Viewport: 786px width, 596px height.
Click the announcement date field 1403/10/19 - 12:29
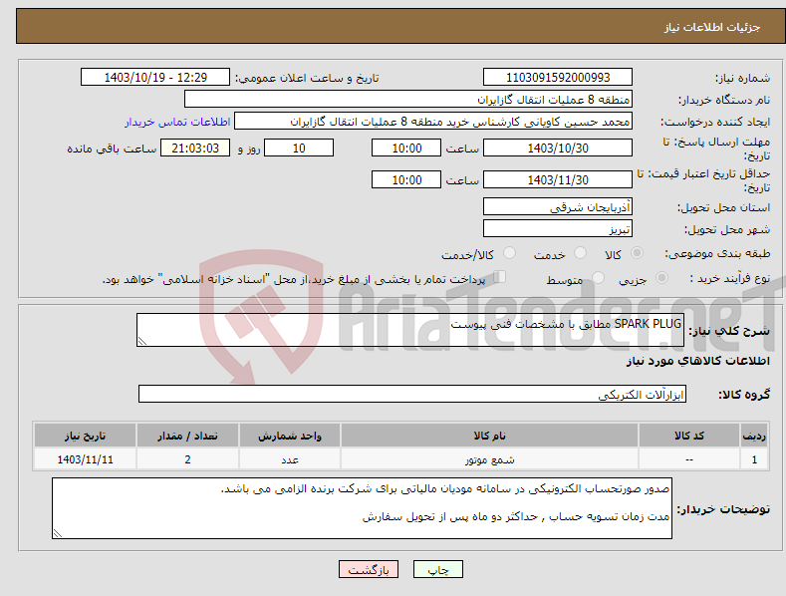pos(155,78)
